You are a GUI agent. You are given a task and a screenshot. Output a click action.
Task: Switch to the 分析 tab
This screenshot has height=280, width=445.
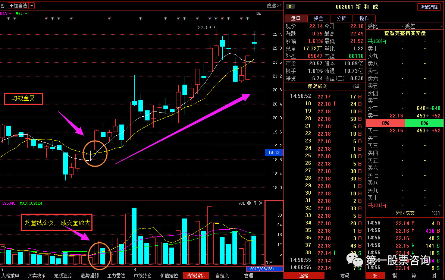click(341, 18)
